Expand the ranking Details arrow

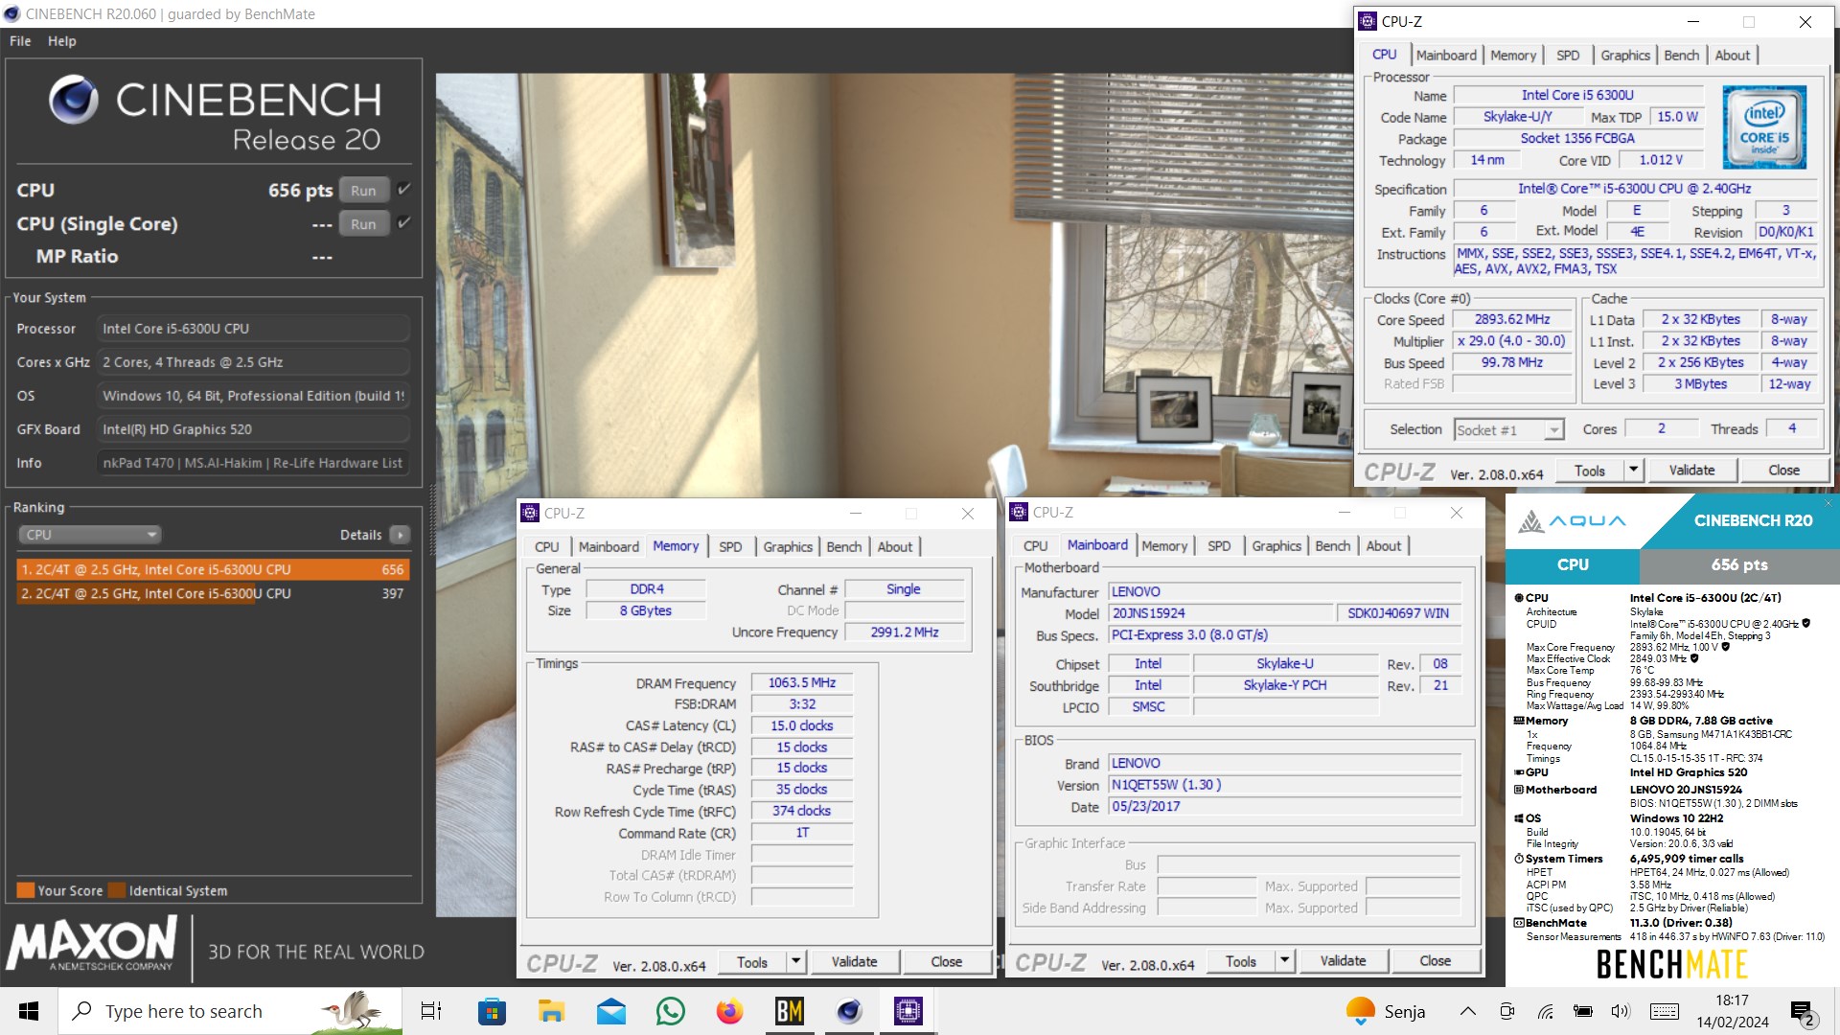[x=401, y=535]
